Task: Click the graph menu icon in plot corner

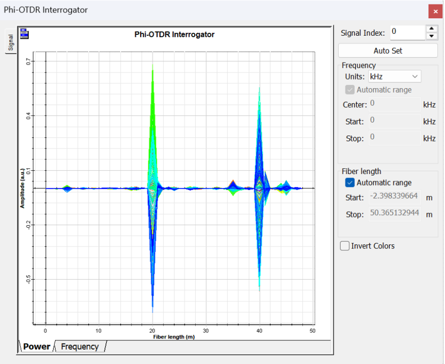Action: point(24,34)
